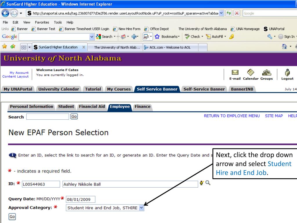
Task: Open the File menu
Action: 5,22
